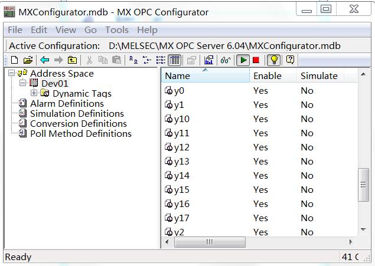This screenshot has width=375, height=266.
Task: Select Alarm Definitions in tree
Action: [x=67, y=104]
